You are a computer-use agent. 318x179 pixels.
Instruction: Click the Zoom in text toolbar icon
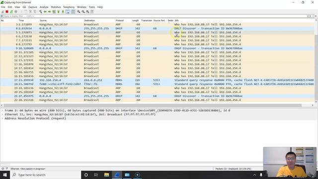[79, 12]
